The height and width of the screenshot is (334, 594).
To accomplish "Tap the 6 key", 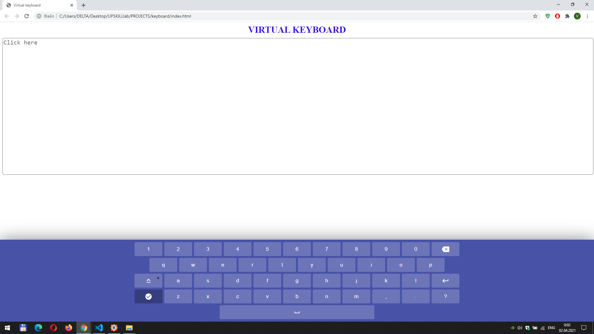I will pos(297,249).
